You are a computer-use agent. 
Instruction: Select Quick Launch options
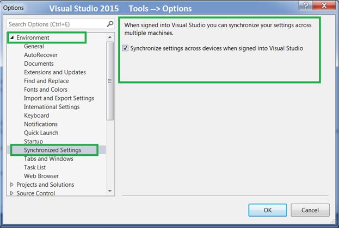tap(41, 132)
